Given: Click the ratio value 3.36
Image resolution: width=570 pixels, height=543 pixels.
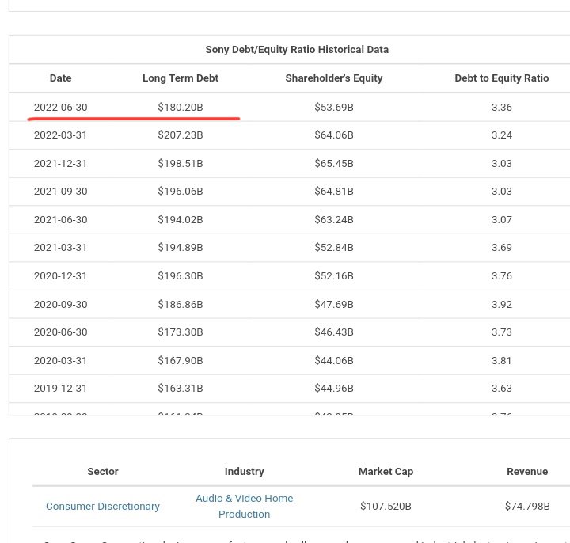Looking at the screenshot, I should [502, 107].
